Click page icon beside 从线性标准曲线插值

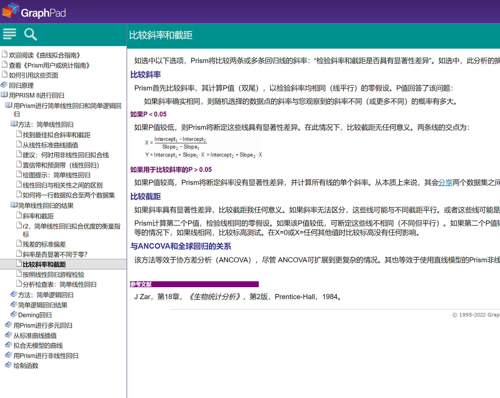pos(19,144)
